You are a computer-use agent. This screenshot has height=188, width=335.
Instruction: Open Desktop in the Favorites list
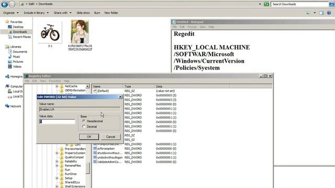click(x=18, y=27)
